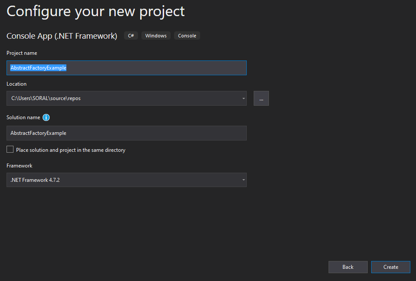
Task: Click the checkbox label about same directory
Action: pyautogui.click(x=70, y=150)
